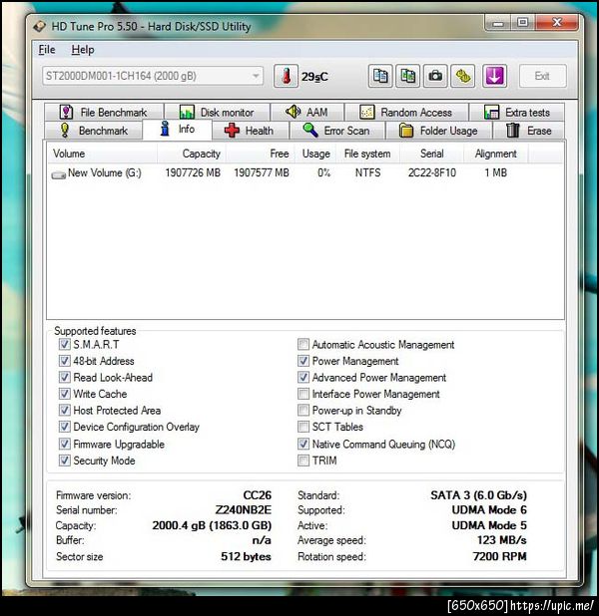Click the Free column header
The height and width of the screenshot is (616, 599).
pyautogui.click(x=261, y=154)
